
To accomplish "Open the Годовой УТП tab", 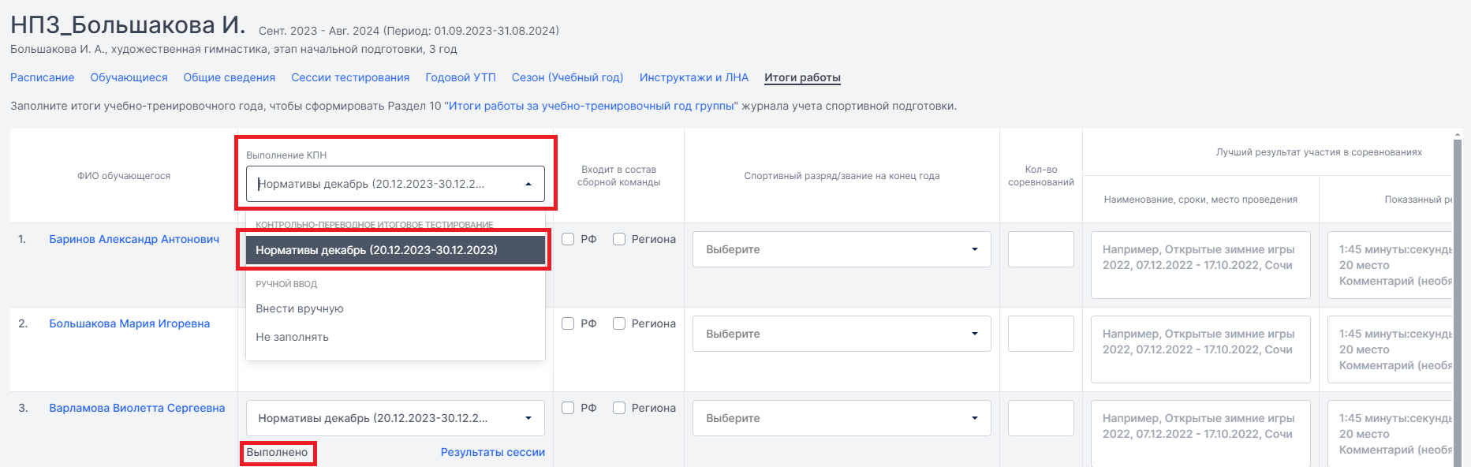I will pyautogui.click(x=461, y=77).
